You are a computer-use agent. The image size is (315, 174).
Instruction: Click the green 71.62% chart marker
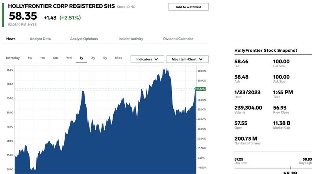pyautogui.click(x=200, y=89)
